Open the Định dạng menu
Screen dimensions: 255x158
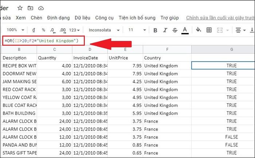click(x=58, y=18)
